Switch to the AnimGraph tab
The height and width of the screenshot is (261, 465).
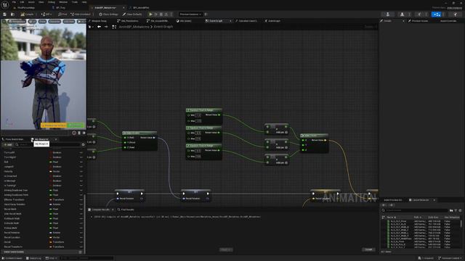click(273, 21)
